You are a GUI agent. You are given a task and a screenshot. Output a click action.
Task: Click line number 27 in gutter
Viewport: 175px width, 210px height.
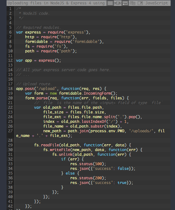click(10, 131)
